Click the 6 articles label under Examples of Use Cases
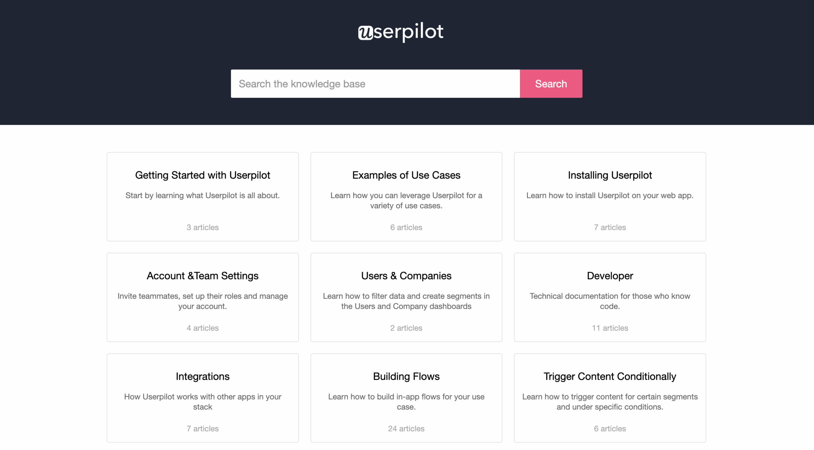Viewport: 814px width, 450px height. click(x=406, y=227)
